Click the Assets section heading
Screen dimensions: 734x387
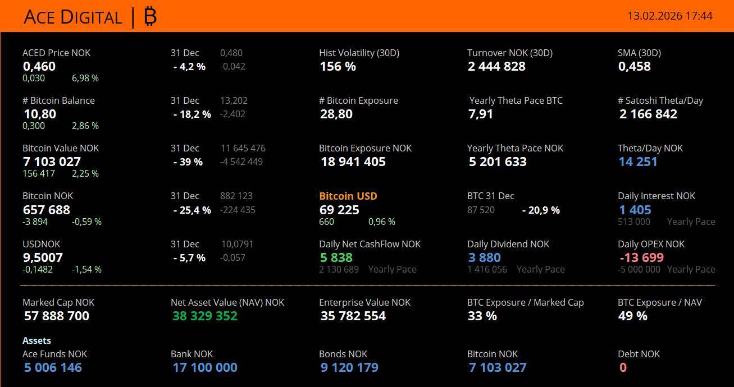point(37,340)
